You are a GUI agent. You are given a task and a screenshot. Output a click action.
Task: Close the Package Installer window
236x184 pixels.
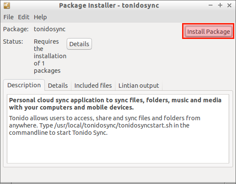click(x=230, y=6)
